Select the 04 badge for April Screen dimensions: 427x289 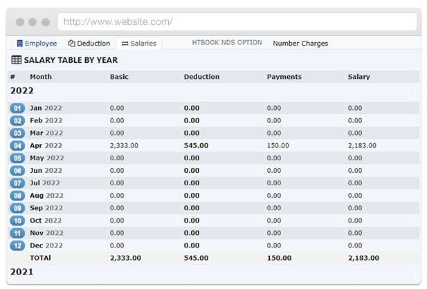[18, 146]
